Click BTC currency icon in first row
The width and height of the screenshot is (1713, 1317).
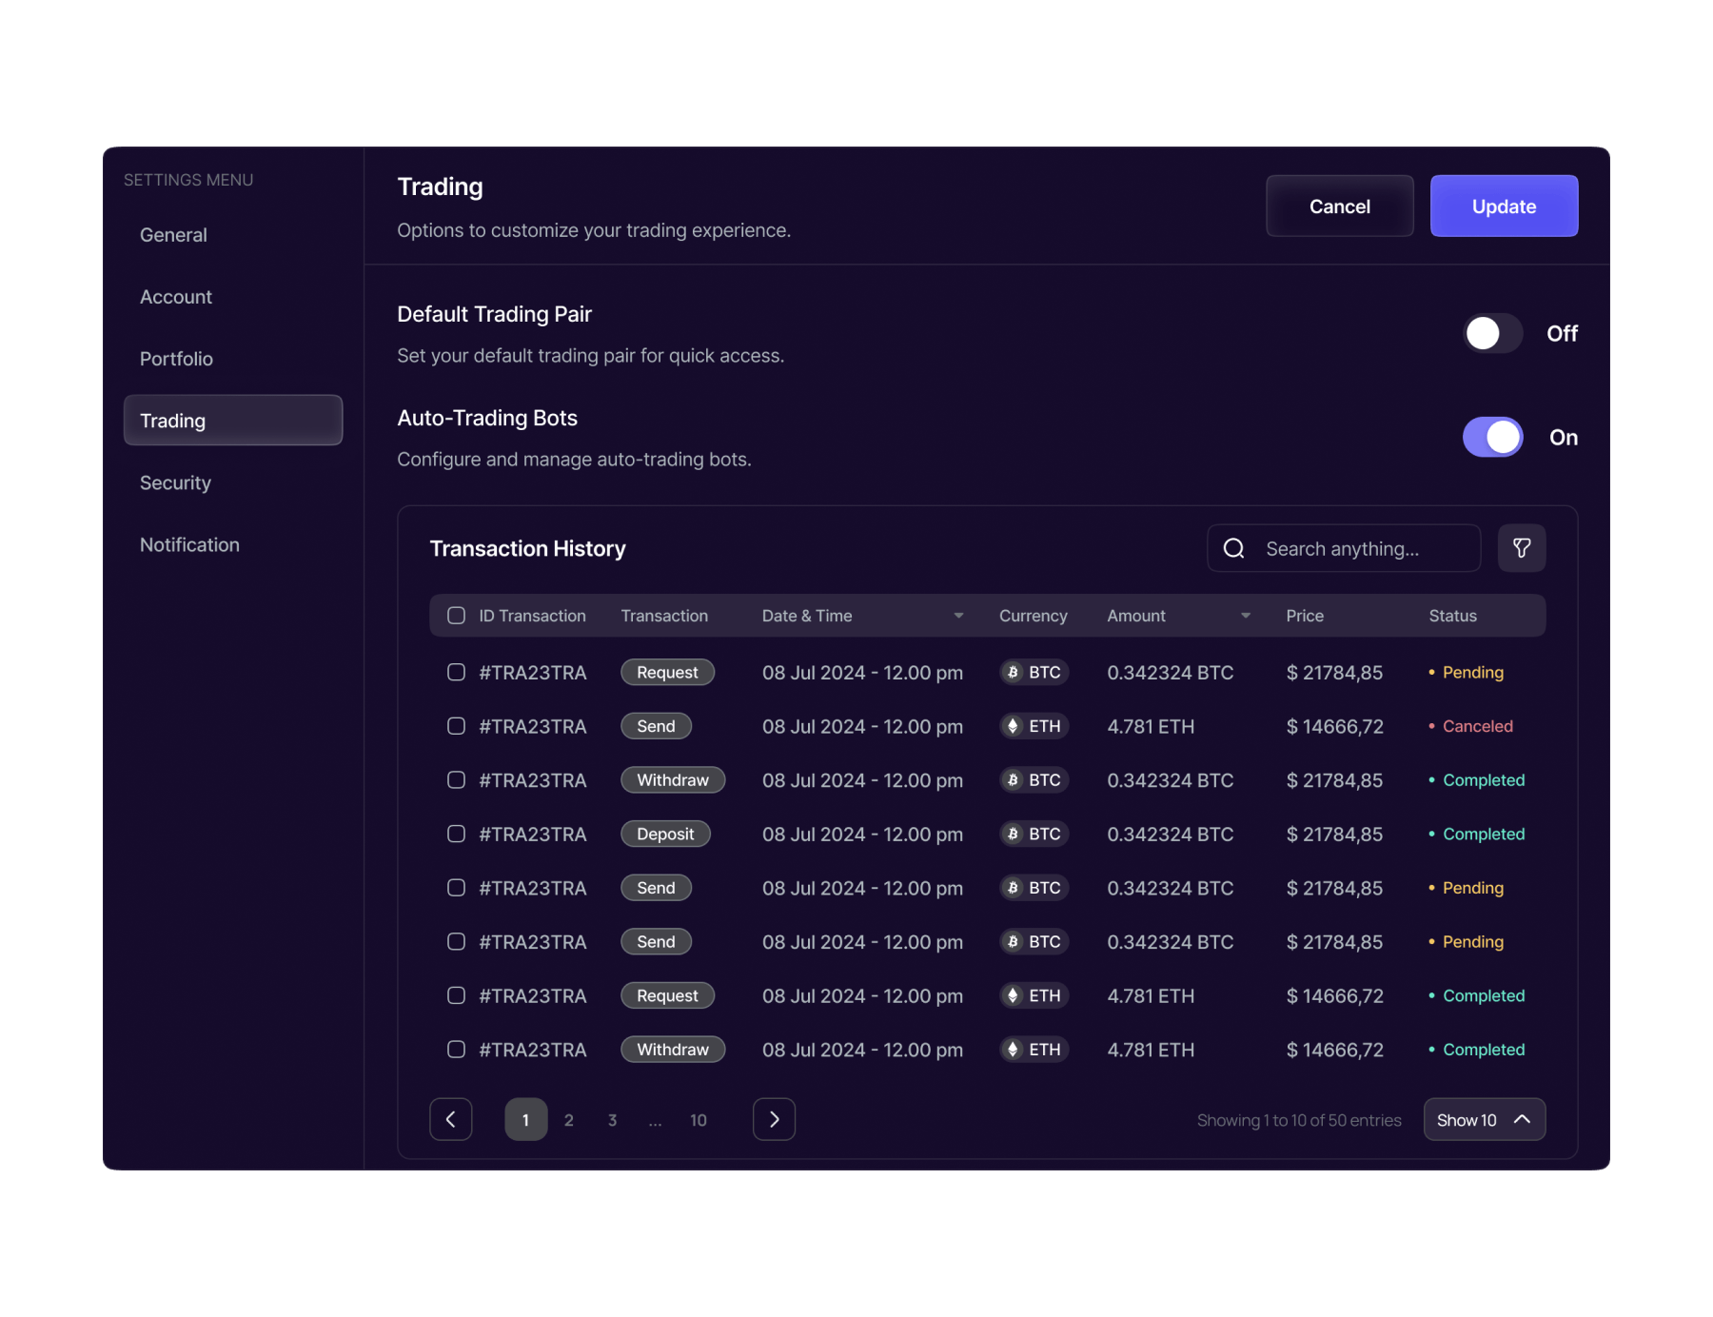click(1013, 672)
